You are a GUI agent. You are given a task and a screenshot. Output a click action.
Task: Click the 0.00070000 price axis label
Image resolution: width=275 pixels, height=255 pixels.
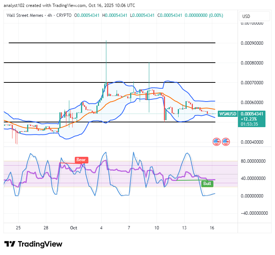252,83
